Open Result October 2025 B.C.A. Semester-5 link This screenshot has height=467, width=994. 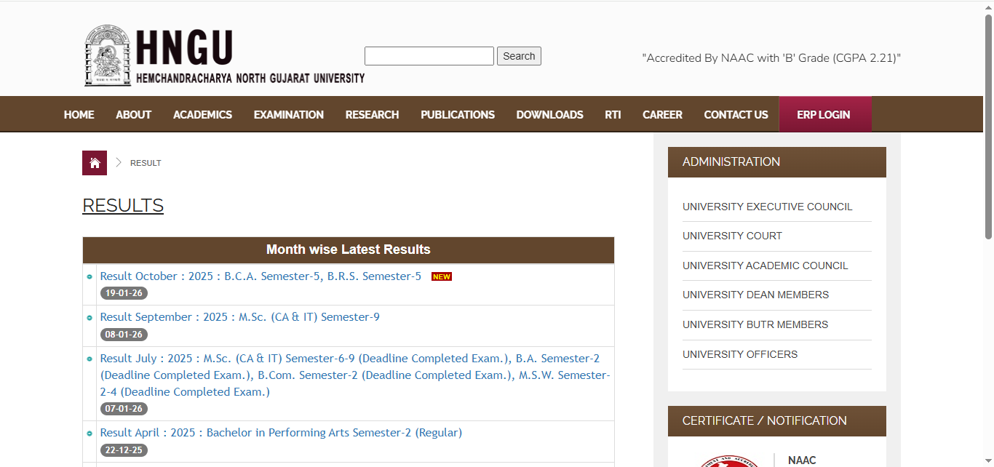[x=261, y=276]
